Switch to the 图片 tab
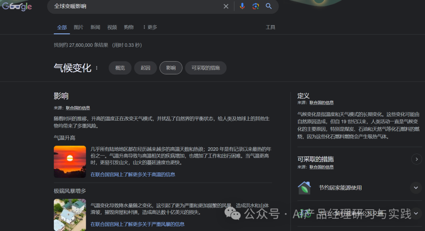 79,27
